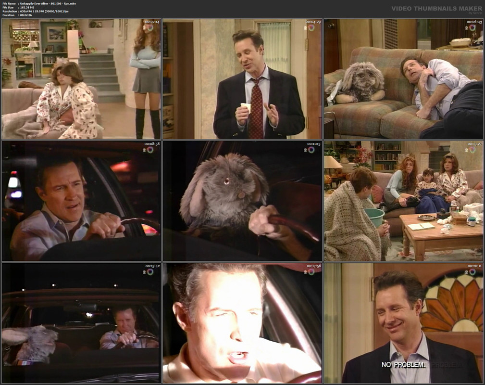The image size is (485, 385).
Task: Click the file size value '163.38 MB'
Action: pyautogui.click(x=27, y=7)
